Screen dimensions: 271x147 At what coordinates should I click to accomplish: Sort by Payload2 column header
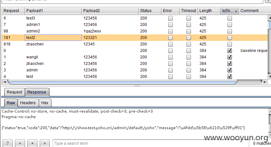110,11
